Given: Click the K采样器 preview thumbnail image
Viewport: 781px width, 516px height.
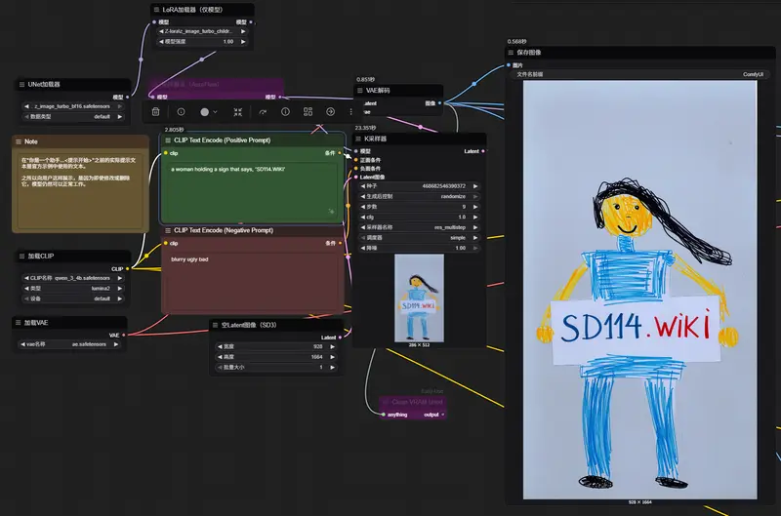Looking at the screenshot, I should (419, 298).
